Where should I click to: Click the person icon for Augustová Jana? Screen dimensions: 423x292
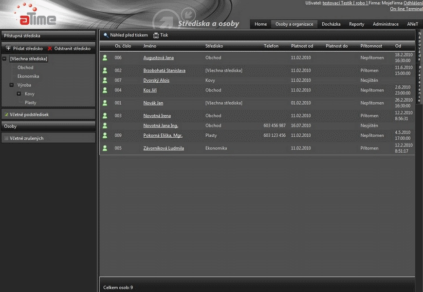[x=105, y=58]
